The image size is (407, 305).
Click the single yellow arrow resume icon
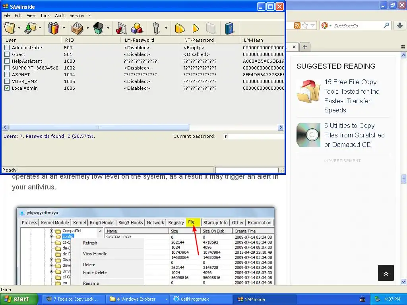tap(196, 28)
